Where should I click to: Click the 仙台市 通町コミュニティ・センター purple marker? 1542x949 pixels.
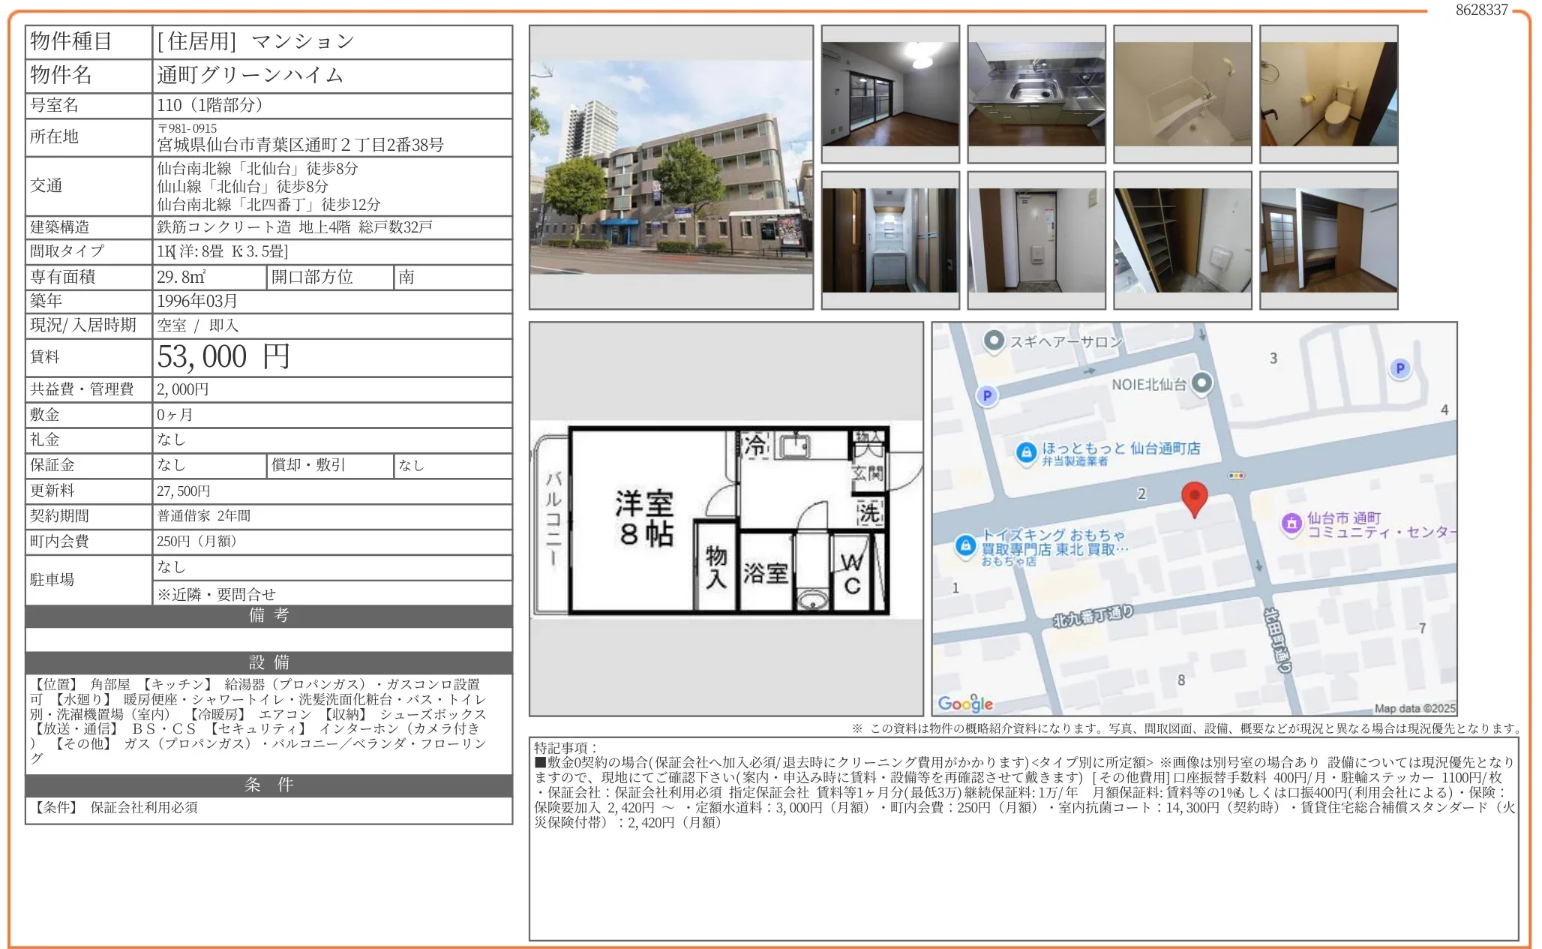tap(1291, 523)
